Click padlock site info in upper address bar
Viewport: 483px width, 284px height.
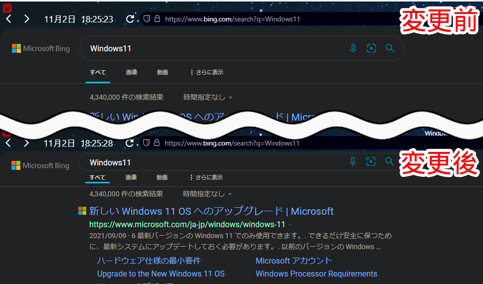click(x=157, y=19)
